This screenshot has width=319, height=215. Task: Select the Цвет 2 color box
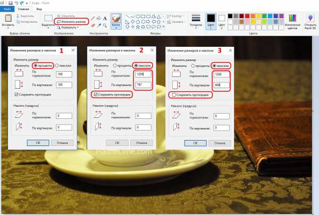point(222,18)
